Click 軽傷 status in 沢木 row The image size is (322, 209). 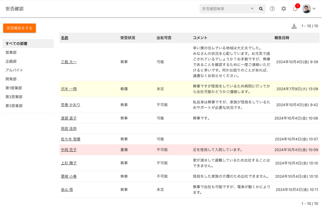(x=124, y=89)
